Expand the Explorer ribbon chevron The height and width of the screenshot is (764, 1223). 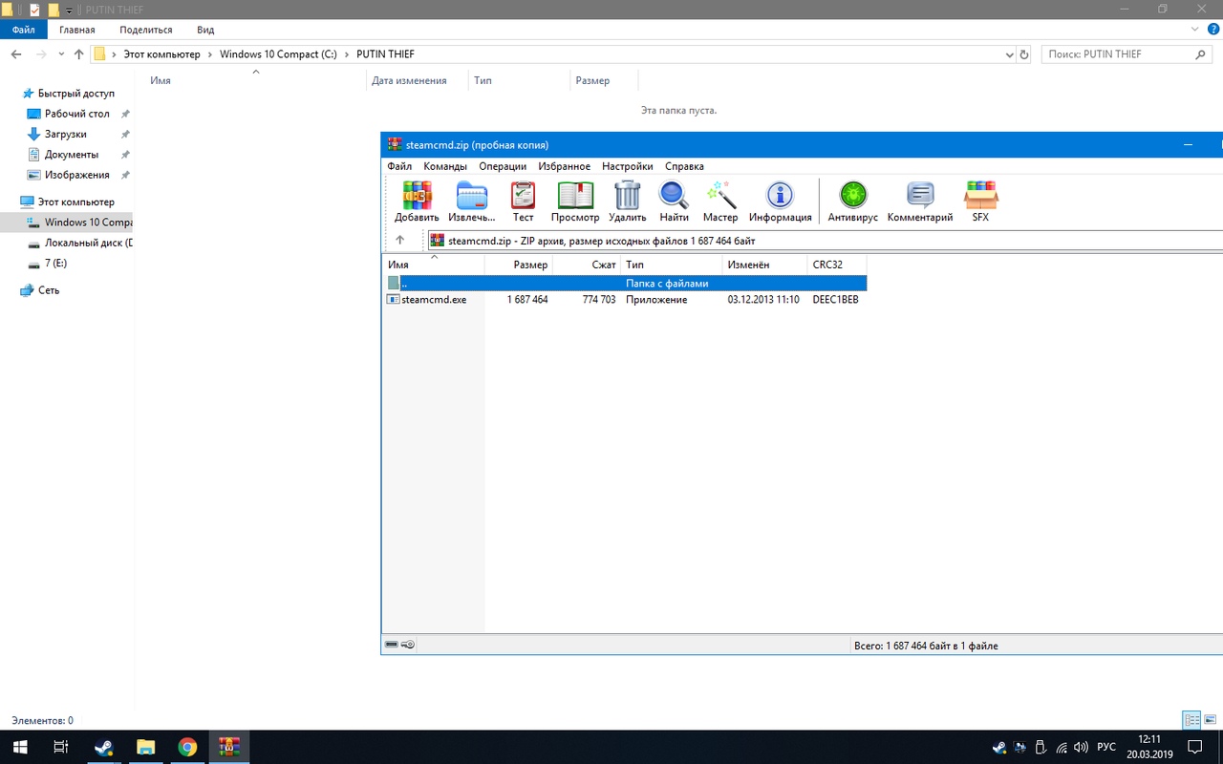tap(1193, 30)
